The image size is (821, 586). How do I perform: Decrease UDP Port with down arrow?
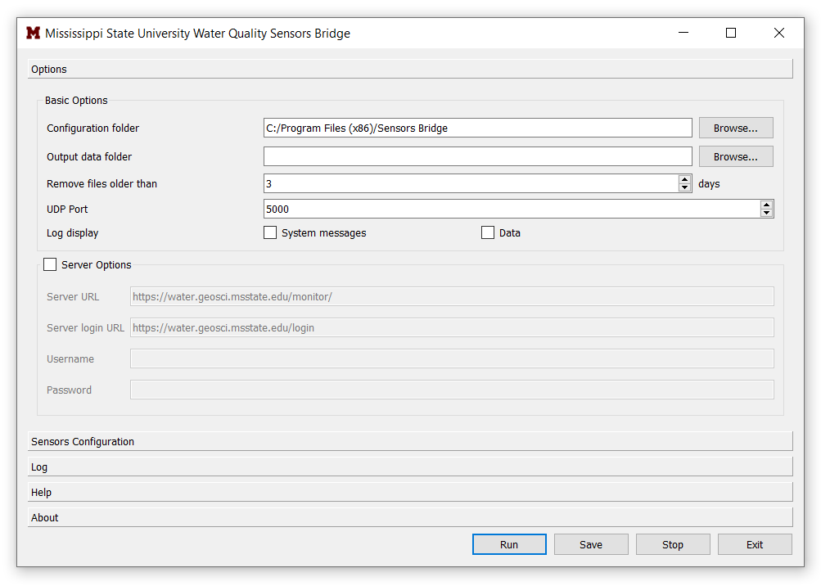coord(766,213)
